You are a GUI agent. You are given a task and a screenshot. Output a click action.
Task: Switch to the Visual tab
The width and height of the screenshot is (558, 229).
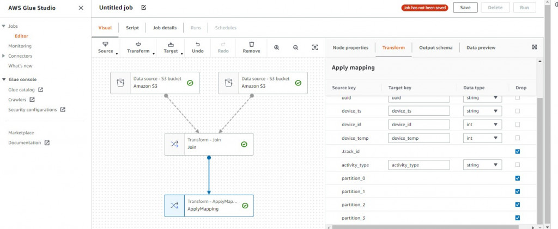click(105, 28)
